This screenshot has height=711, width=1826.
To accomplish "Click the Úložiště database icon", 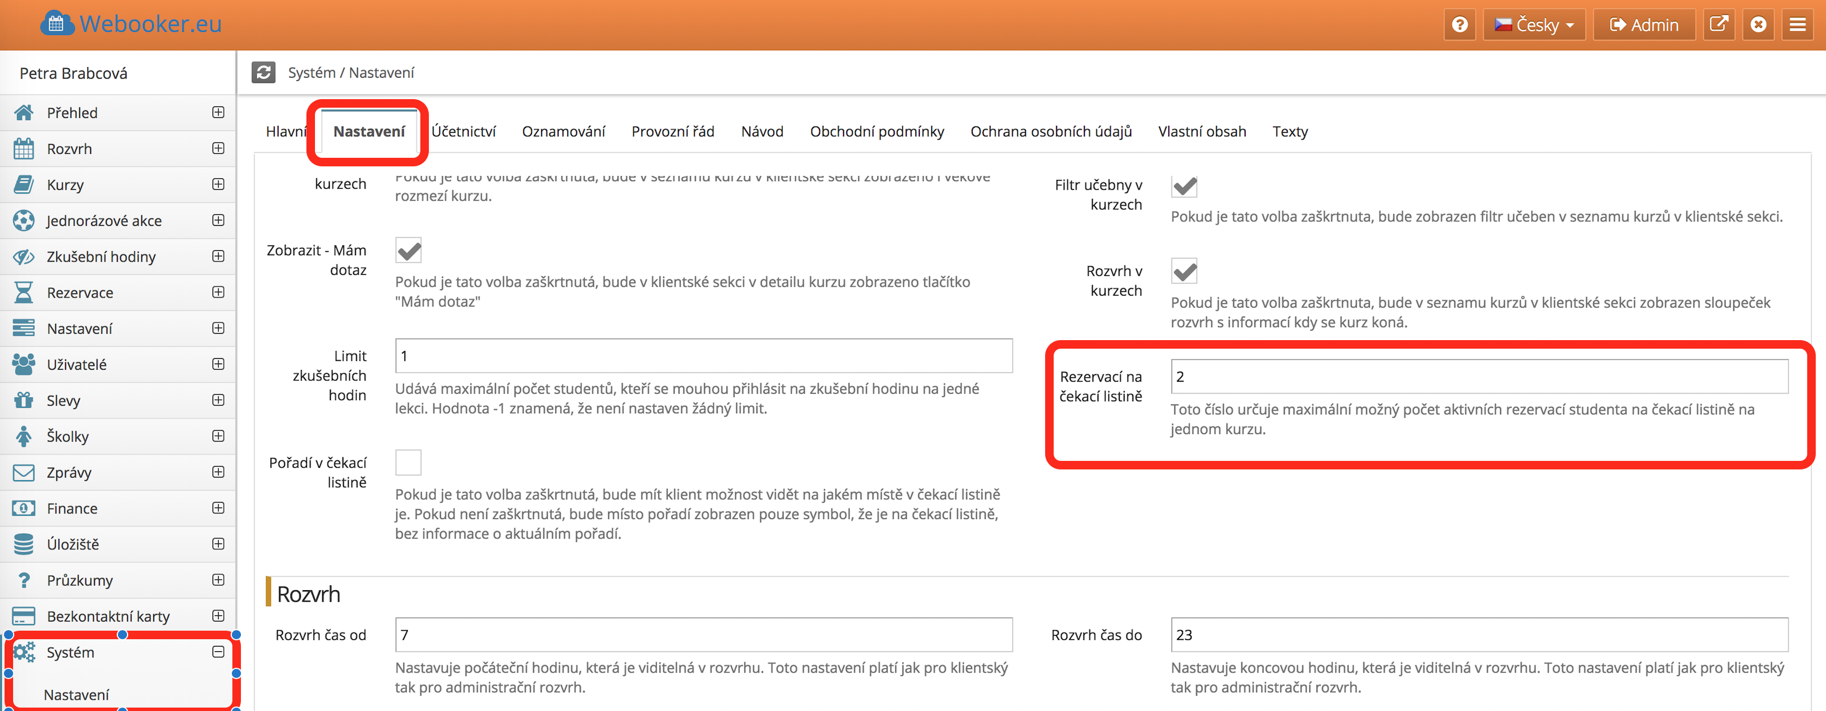I will (23, 545).
